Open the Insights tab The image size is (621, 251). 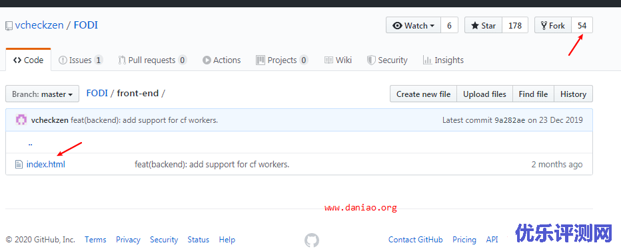(x=443, y=60)
